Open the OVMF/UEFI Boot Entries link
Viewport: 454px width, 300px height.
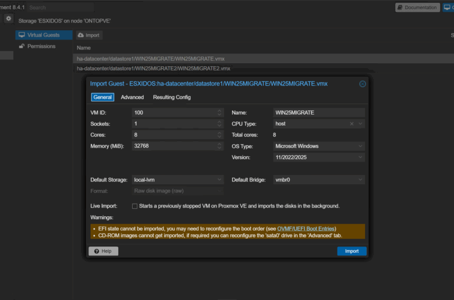pyautogui.click(x=306, y=229)
